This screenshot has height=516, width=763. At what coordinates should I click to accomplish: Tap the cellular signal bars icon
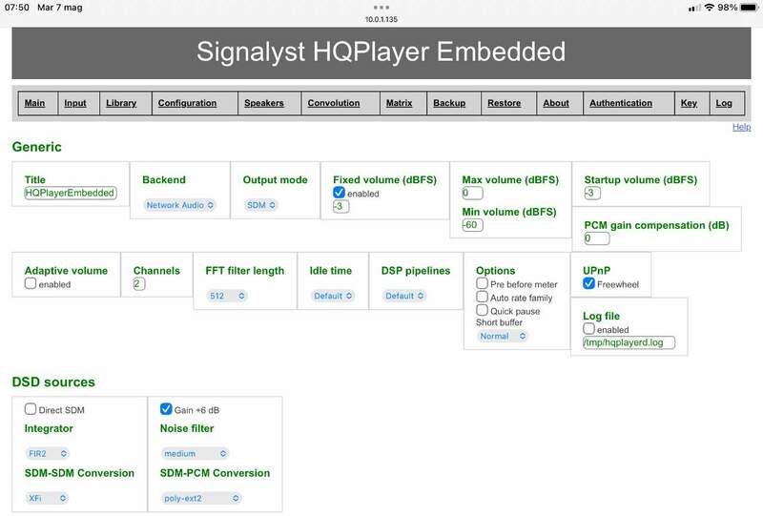[x=694, y=8]
